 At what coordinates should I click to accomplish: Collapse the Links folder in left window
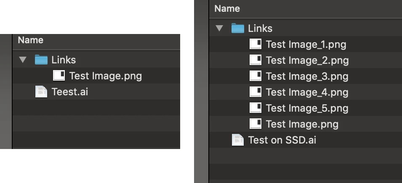(x=23, y=60)
